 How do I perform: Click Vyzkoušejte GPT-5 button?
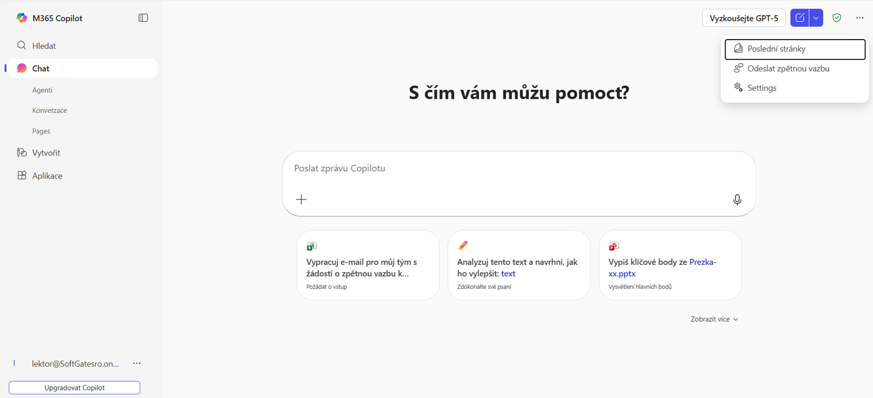point(744,18)
